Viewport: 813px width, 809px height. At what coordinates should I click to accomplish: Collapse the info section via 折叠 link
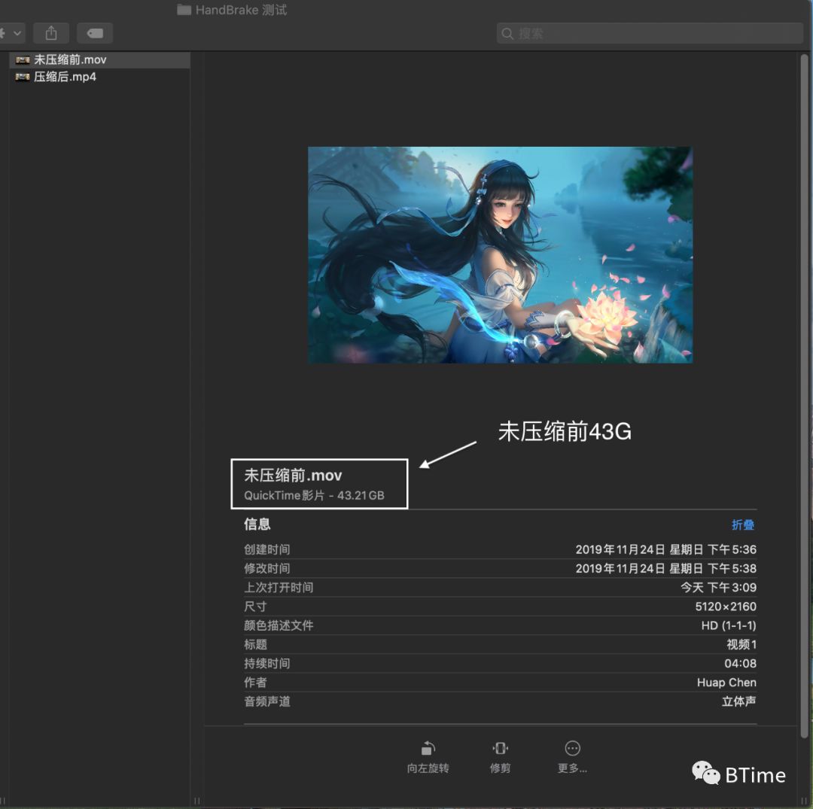(x=742, y=525)
